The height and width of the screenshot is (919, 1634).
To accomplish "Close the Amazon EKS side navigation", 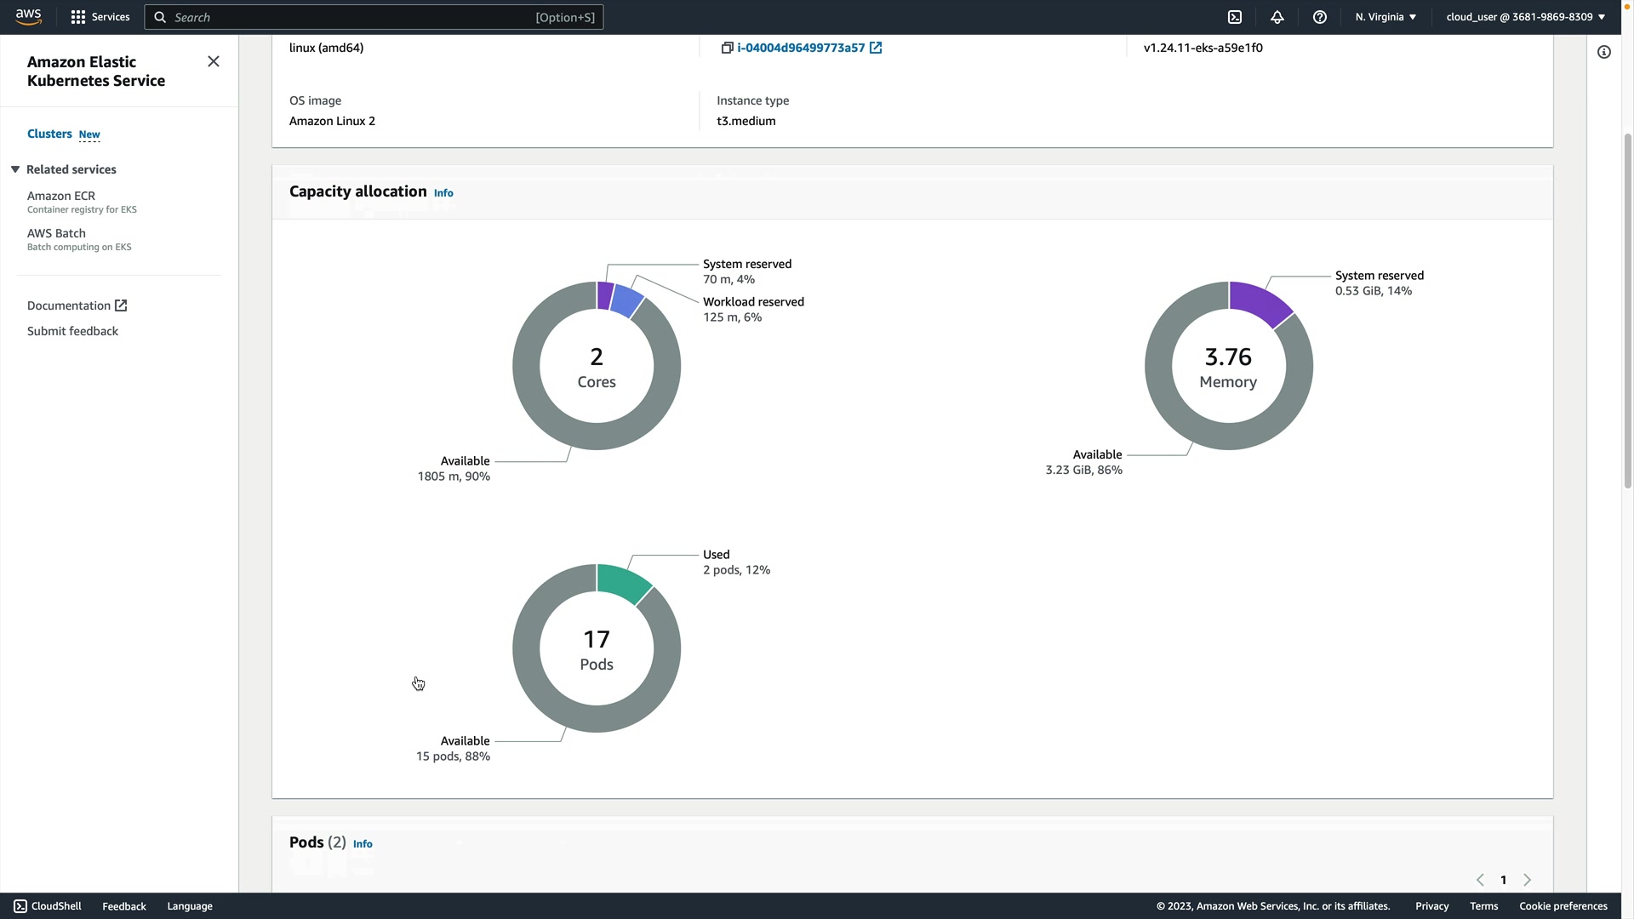I will 214,61.
